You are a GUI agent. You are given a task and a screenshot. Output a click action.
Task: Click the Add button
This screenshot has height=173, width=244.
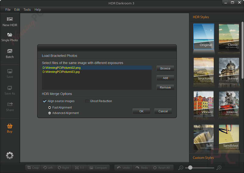point(165,78)
